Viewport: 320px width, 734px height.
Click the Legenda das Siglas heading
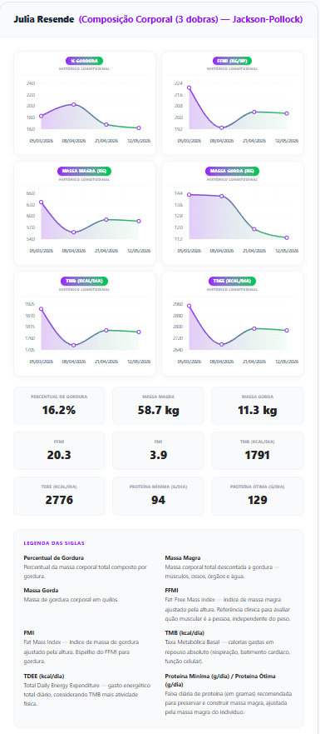[x=54, y=543]
